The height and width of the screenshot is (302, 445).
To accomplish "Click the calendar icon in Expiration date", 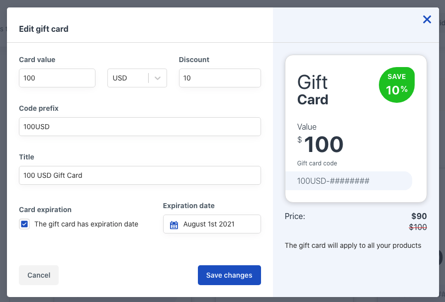I will pos(174,225).
